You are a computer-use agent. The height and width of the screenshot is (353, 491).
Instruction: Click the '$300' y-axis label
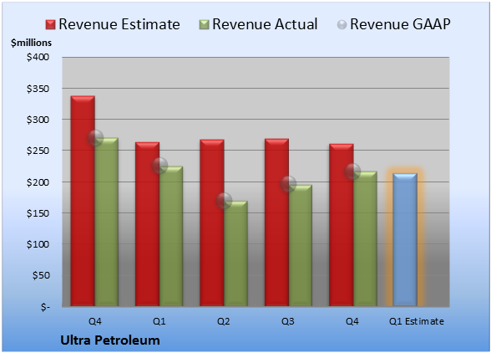38,120
